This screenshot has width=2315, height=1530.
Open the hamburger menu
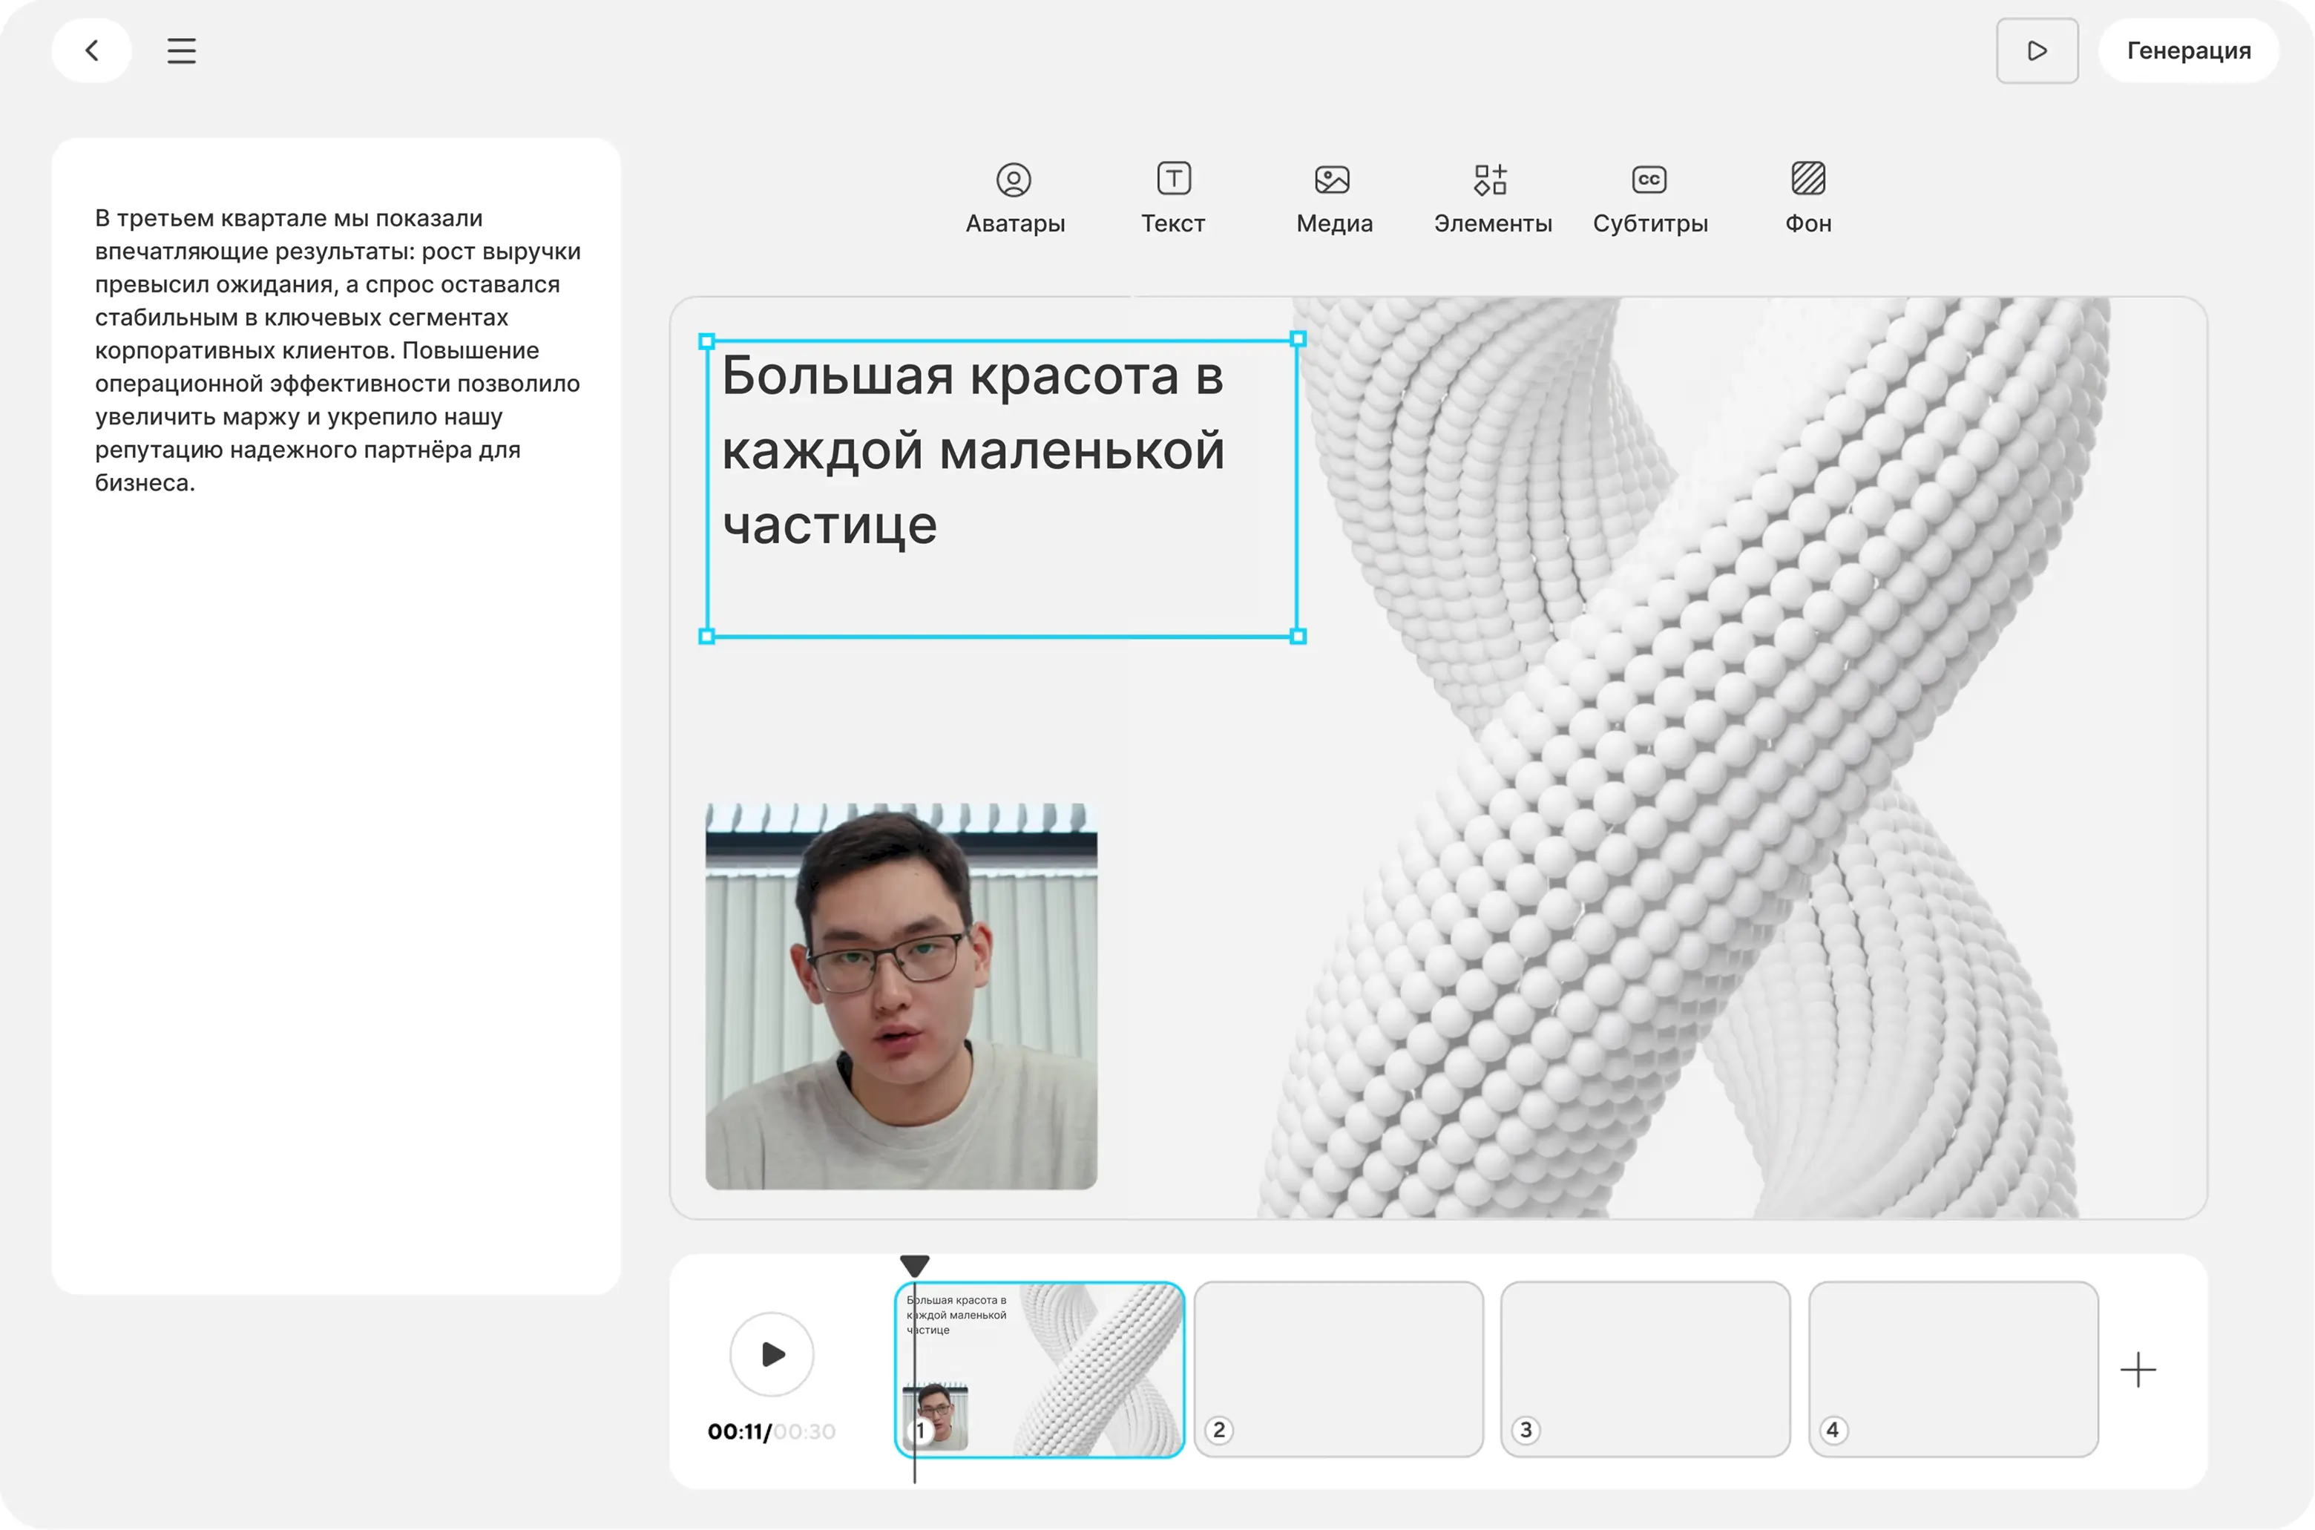click(182, 50)
